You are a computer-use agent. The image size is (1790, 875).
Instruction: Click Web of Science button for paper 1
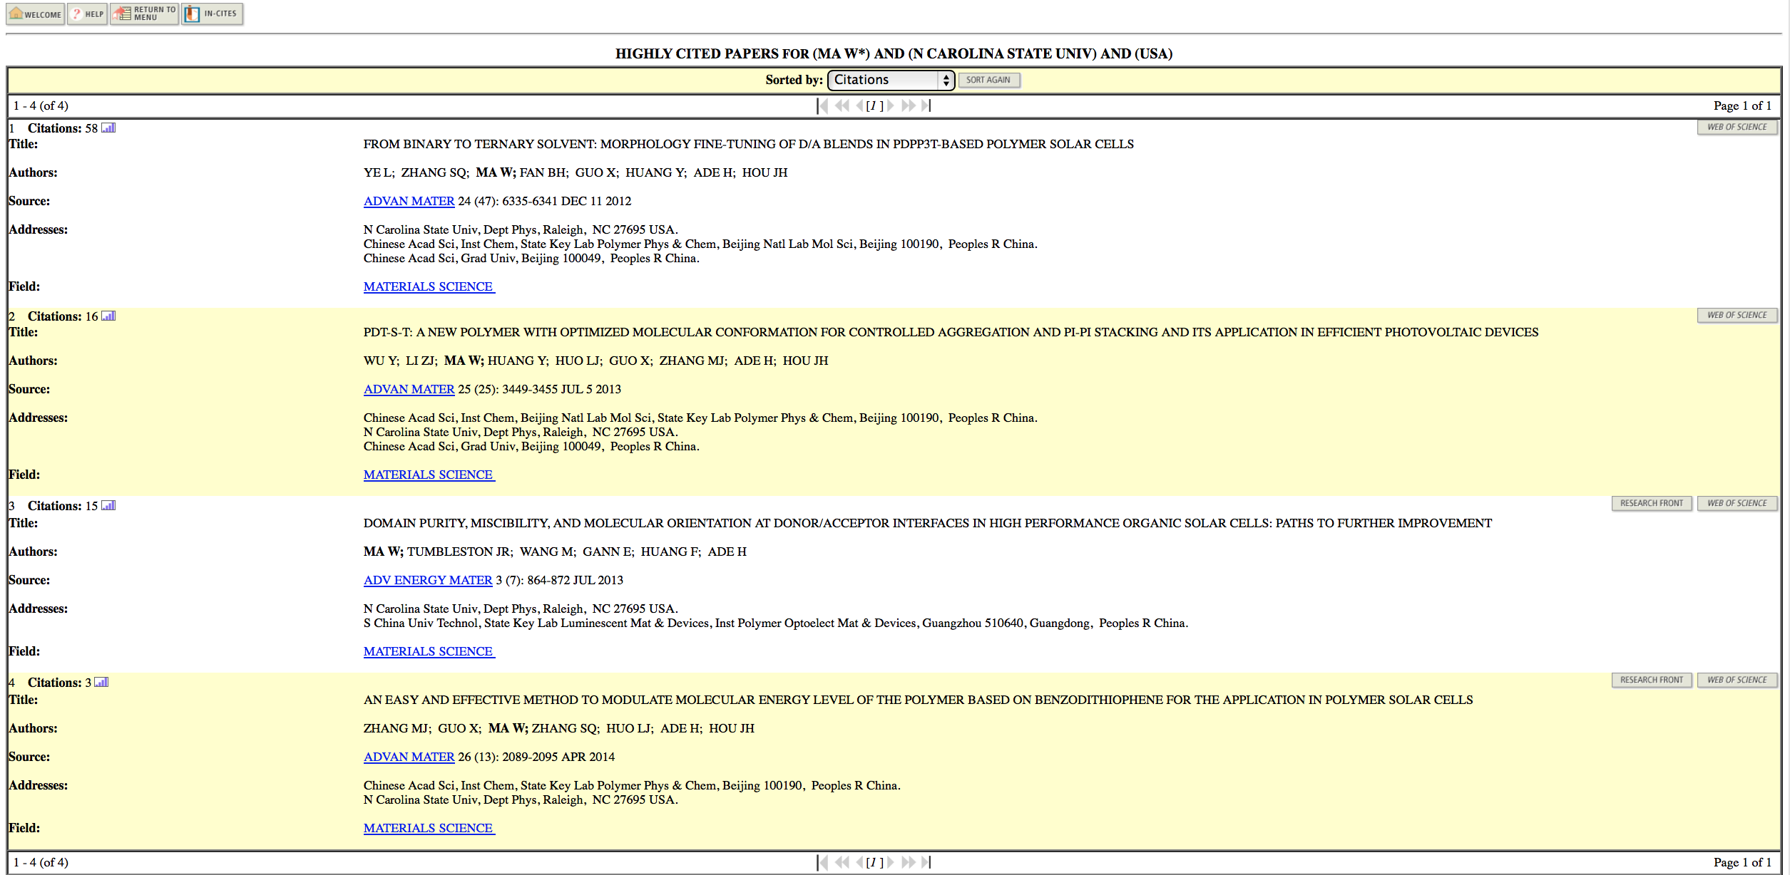(x=1737, y=128)
